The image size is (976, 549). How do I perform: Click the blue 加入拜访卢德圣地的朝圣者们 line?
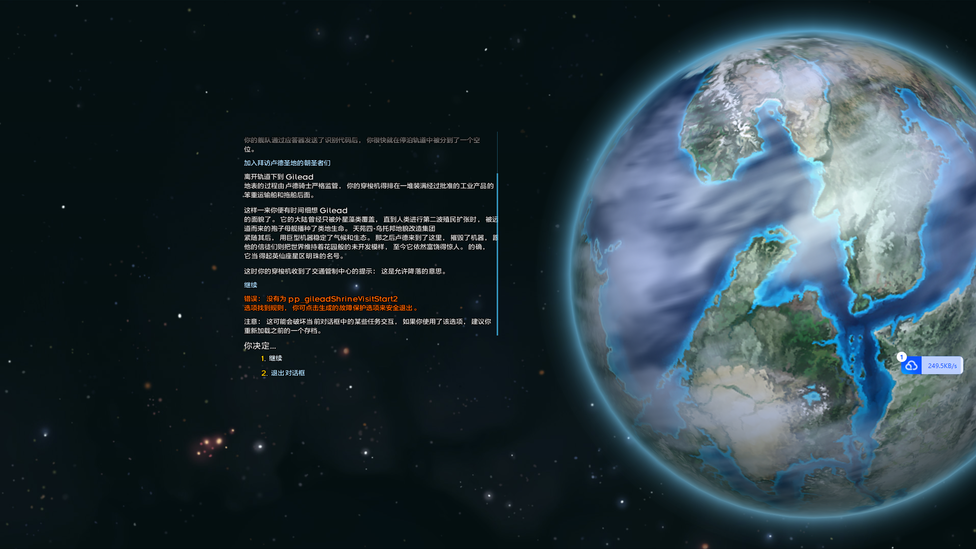point(287,163)
